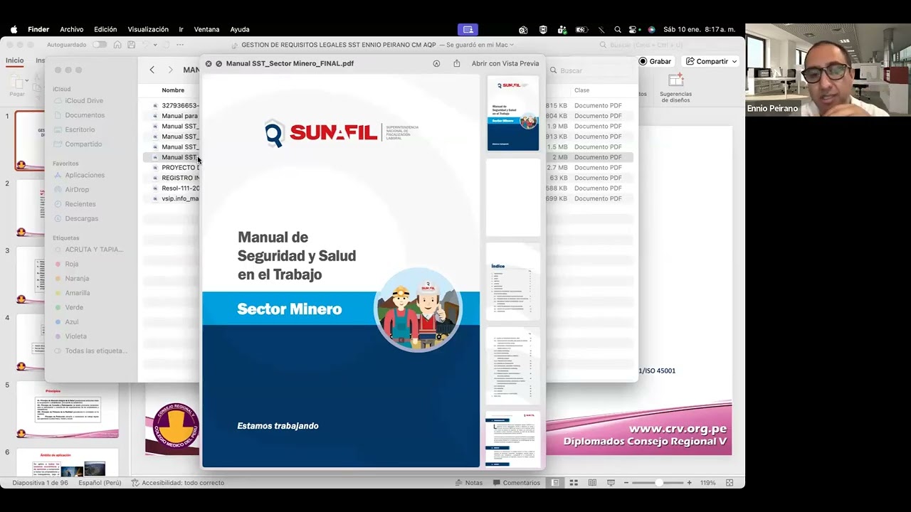This screenshot has width=911, height=512.
Task: Sort Finder list by Clase column
Action: pyautogui.click(x=581, y=90)
